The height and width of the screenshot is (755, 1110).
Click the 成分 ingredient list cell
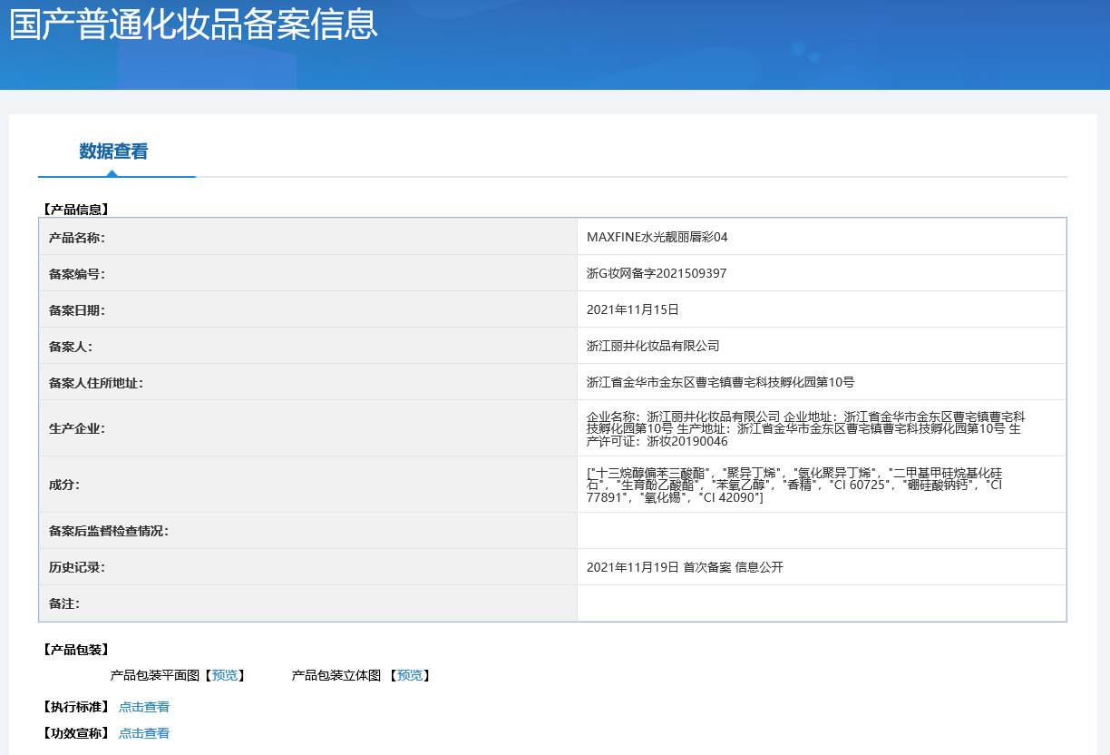tap(822, 485)
